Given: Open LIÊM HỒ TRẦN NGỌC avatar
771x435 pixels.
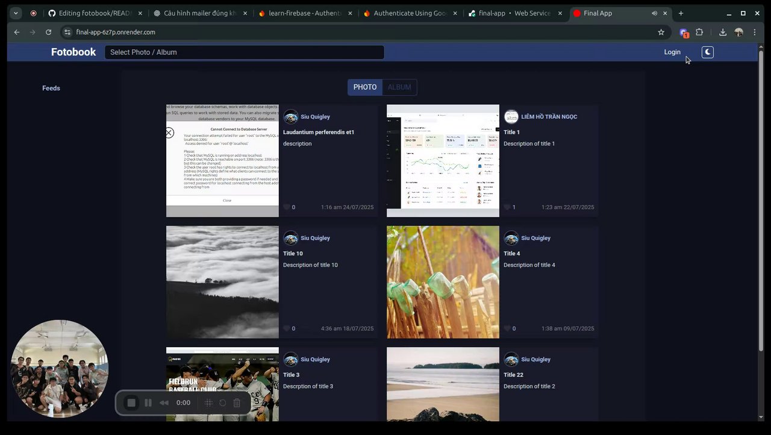Looking at the screenshot, I should point(511,117).
